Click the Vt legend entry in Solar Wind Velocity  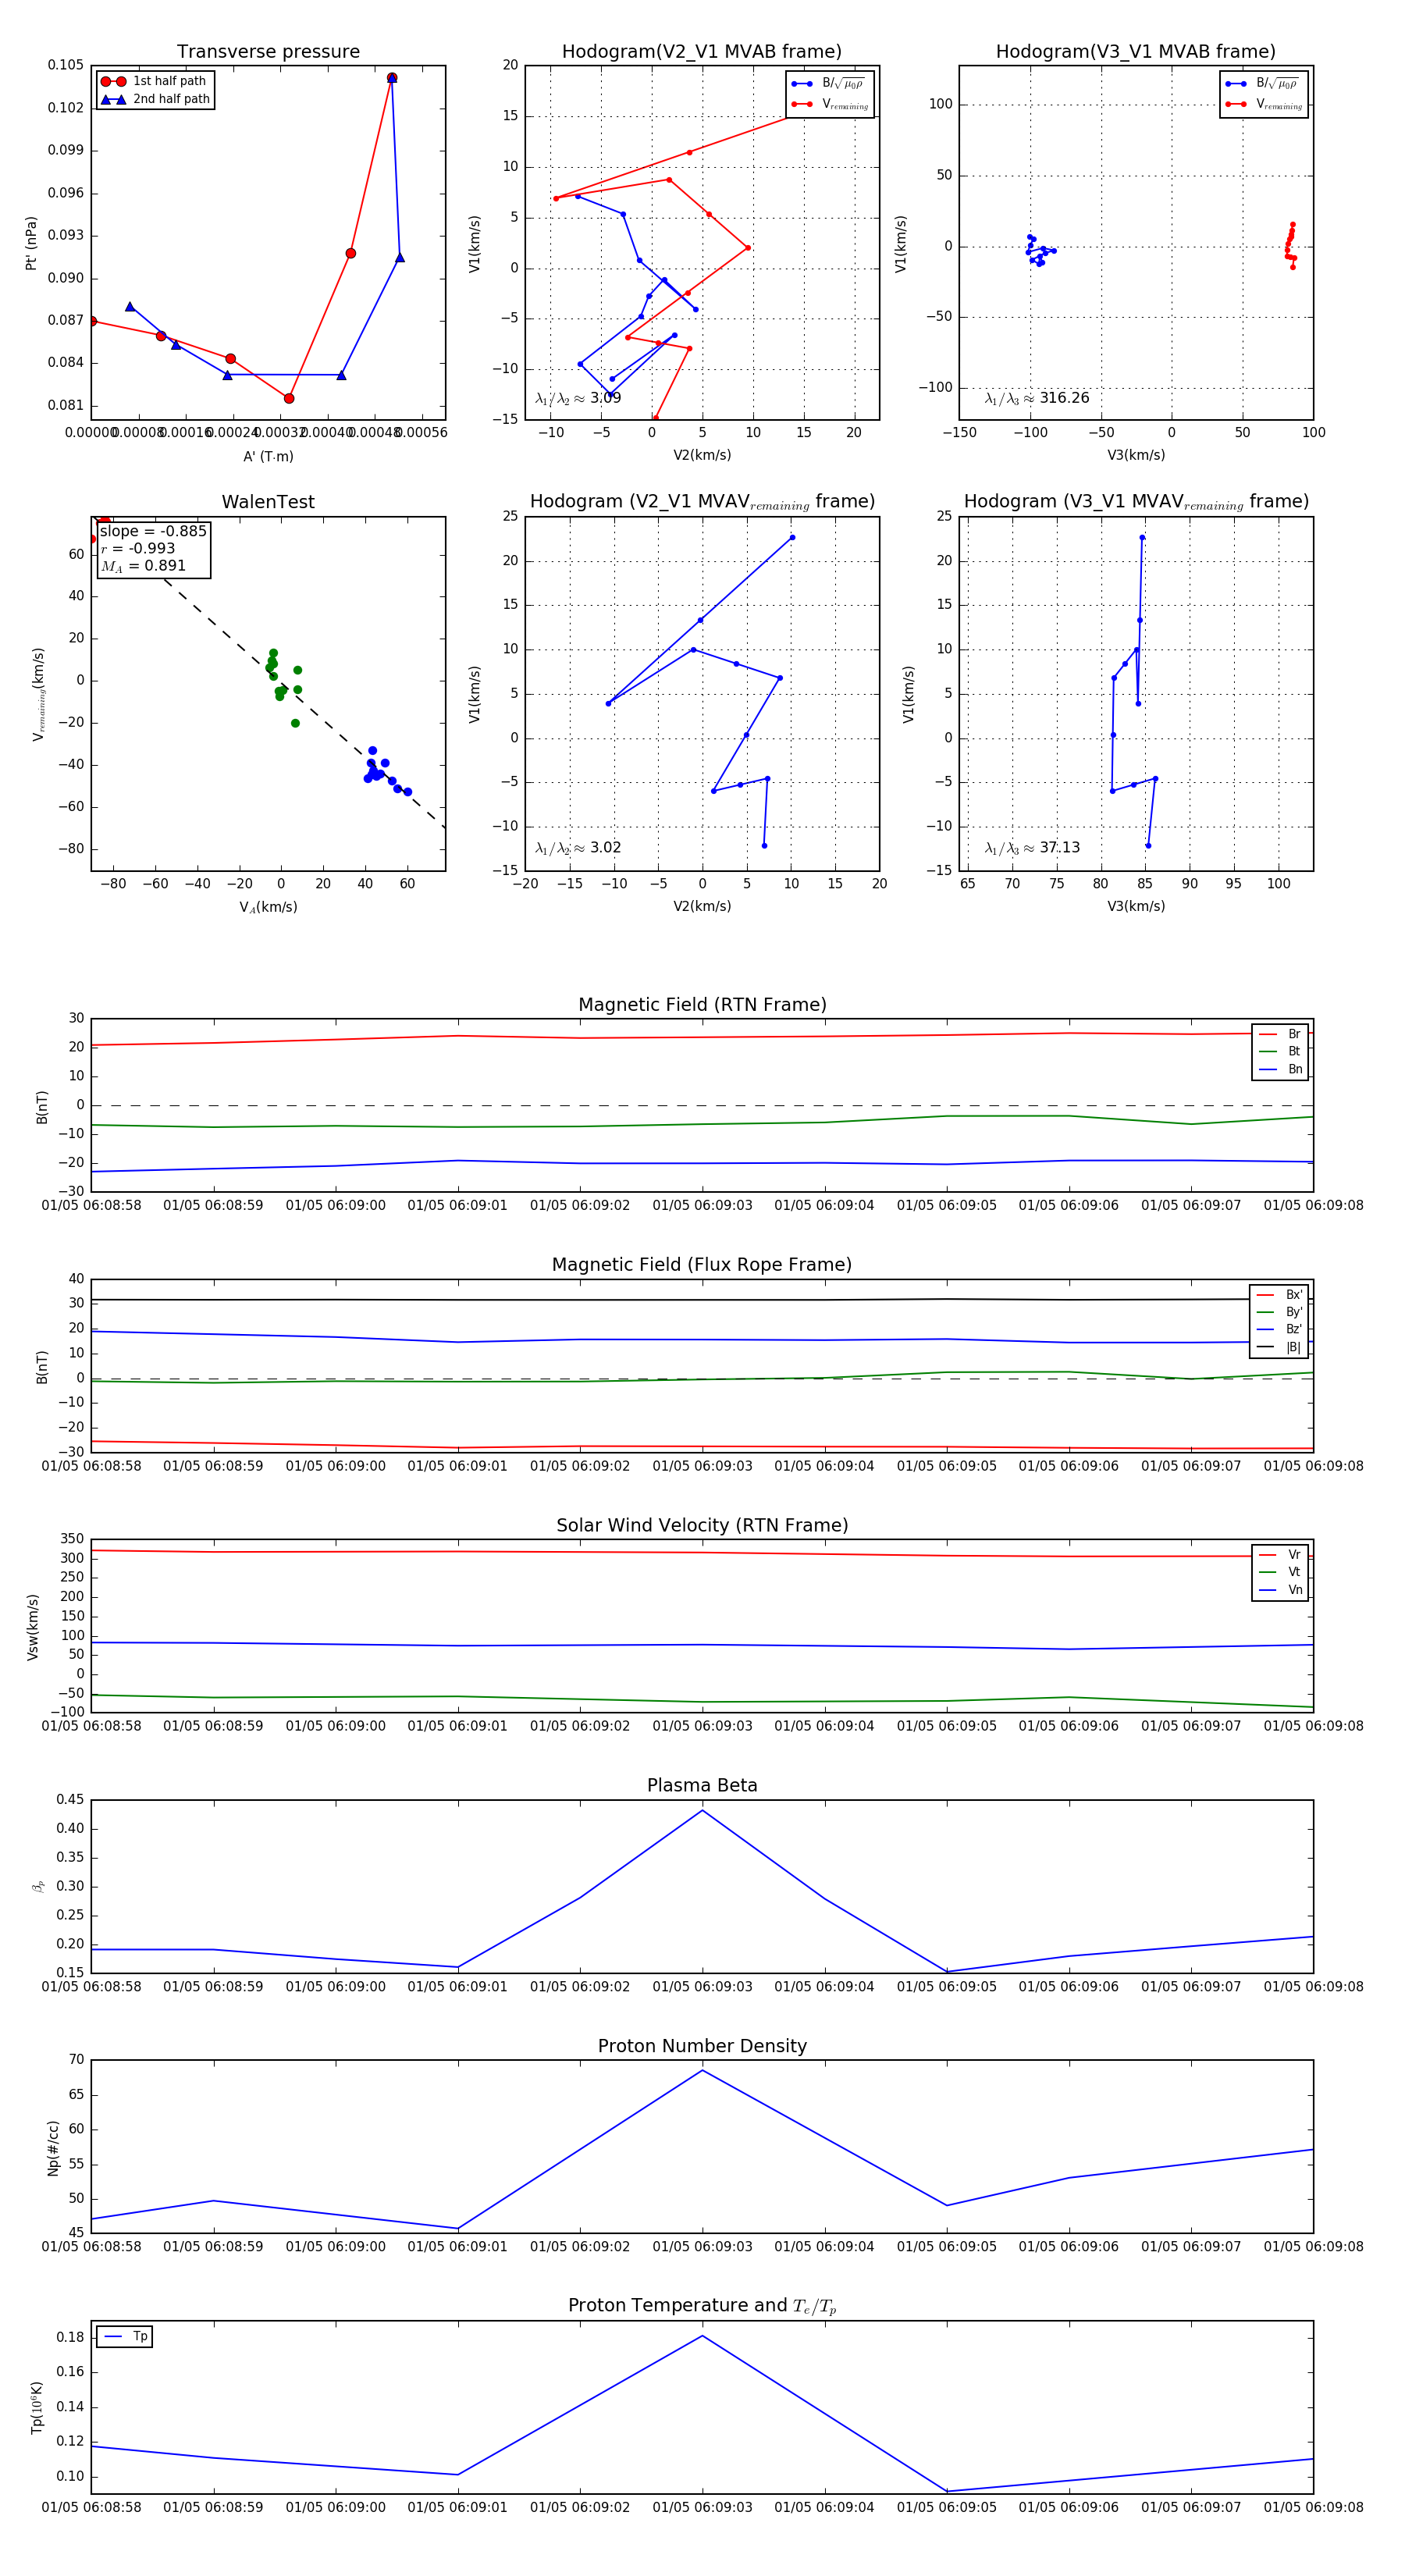(1280, 1572)
